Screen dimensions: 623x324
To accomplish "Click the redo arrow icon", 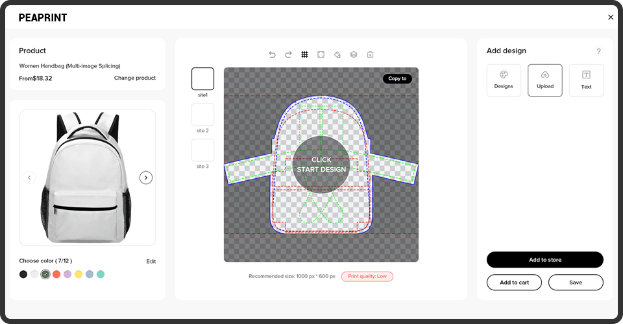I will tap(288, 54).
